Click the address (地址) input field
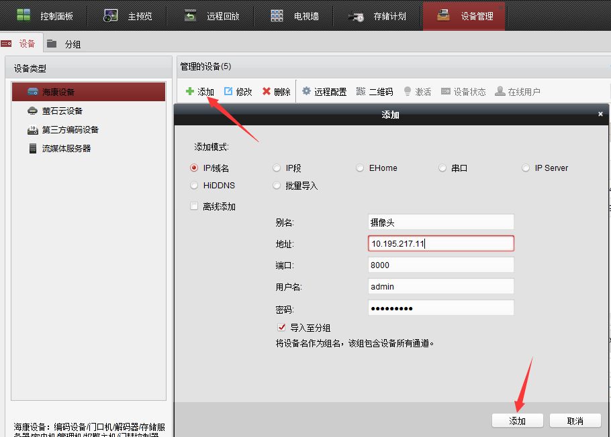The image size is (611, 437). click(x=440, y=243)
